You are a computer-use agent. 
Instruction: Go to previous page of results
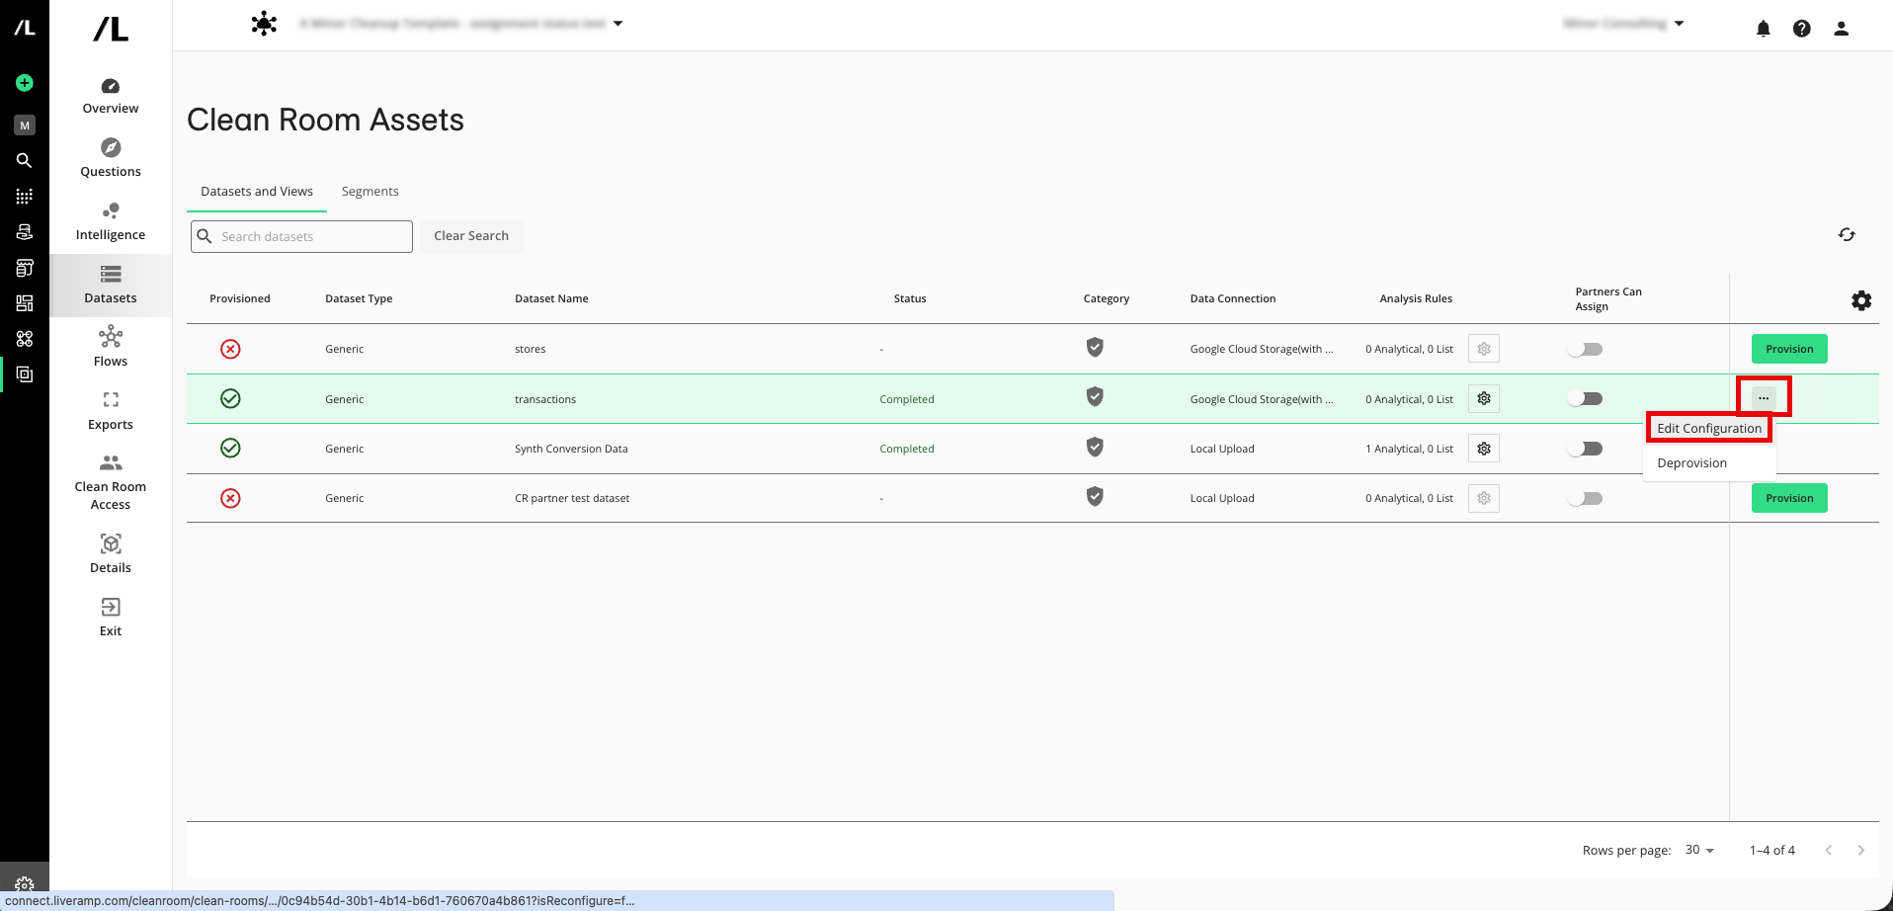tap(1829, 850)
